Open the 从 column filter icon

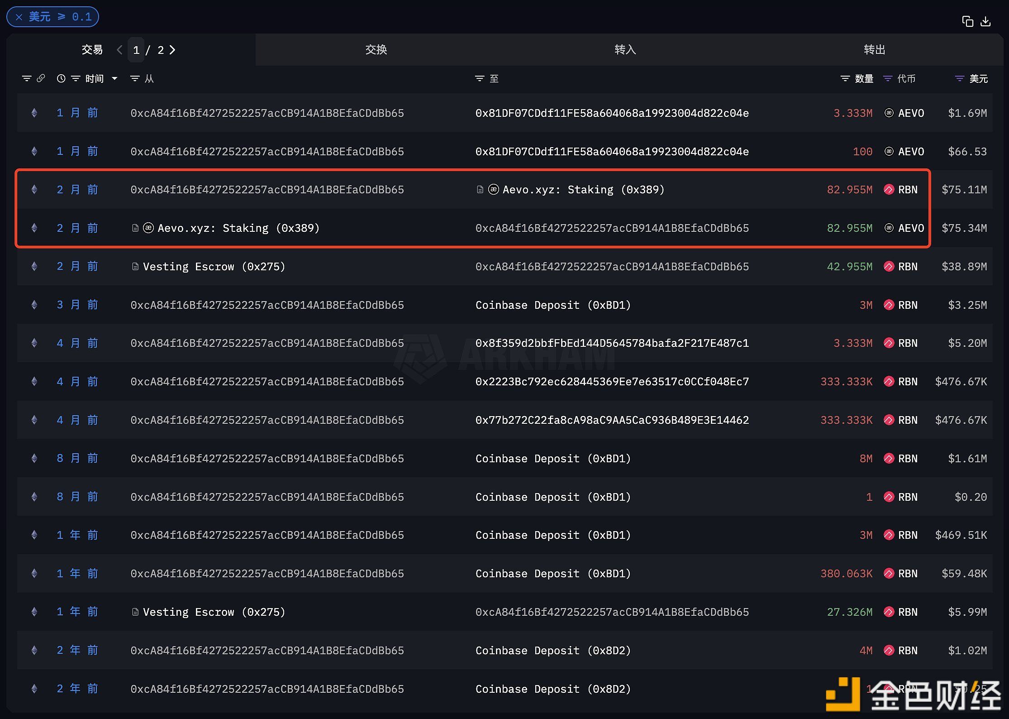pyautogui.click(x=134, y=79)
